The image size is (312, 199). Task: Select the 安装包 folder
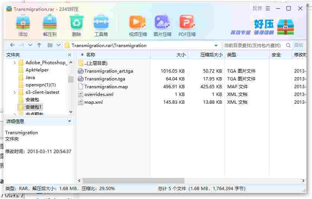click(x=32, y=100)
